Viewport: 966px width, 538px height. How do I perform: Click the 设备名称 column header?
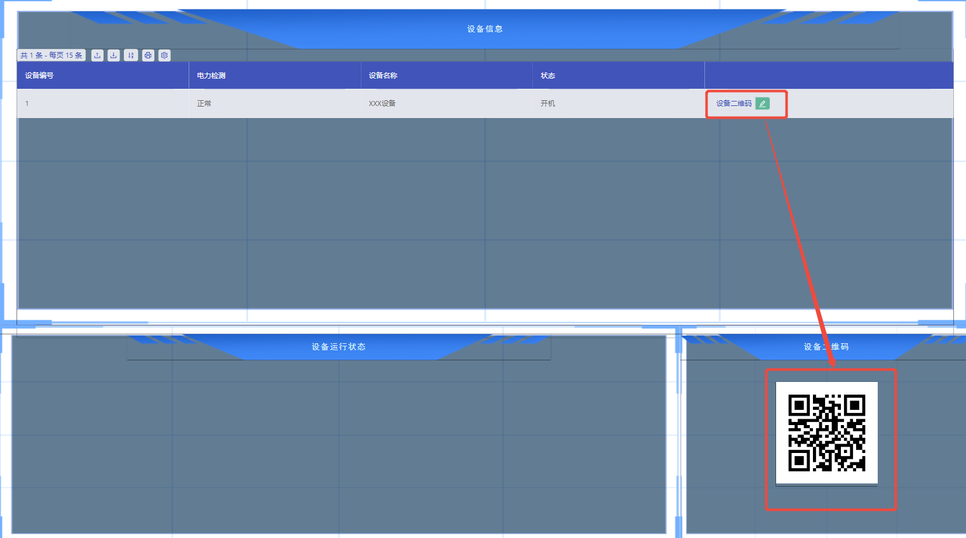click(446, 75)
